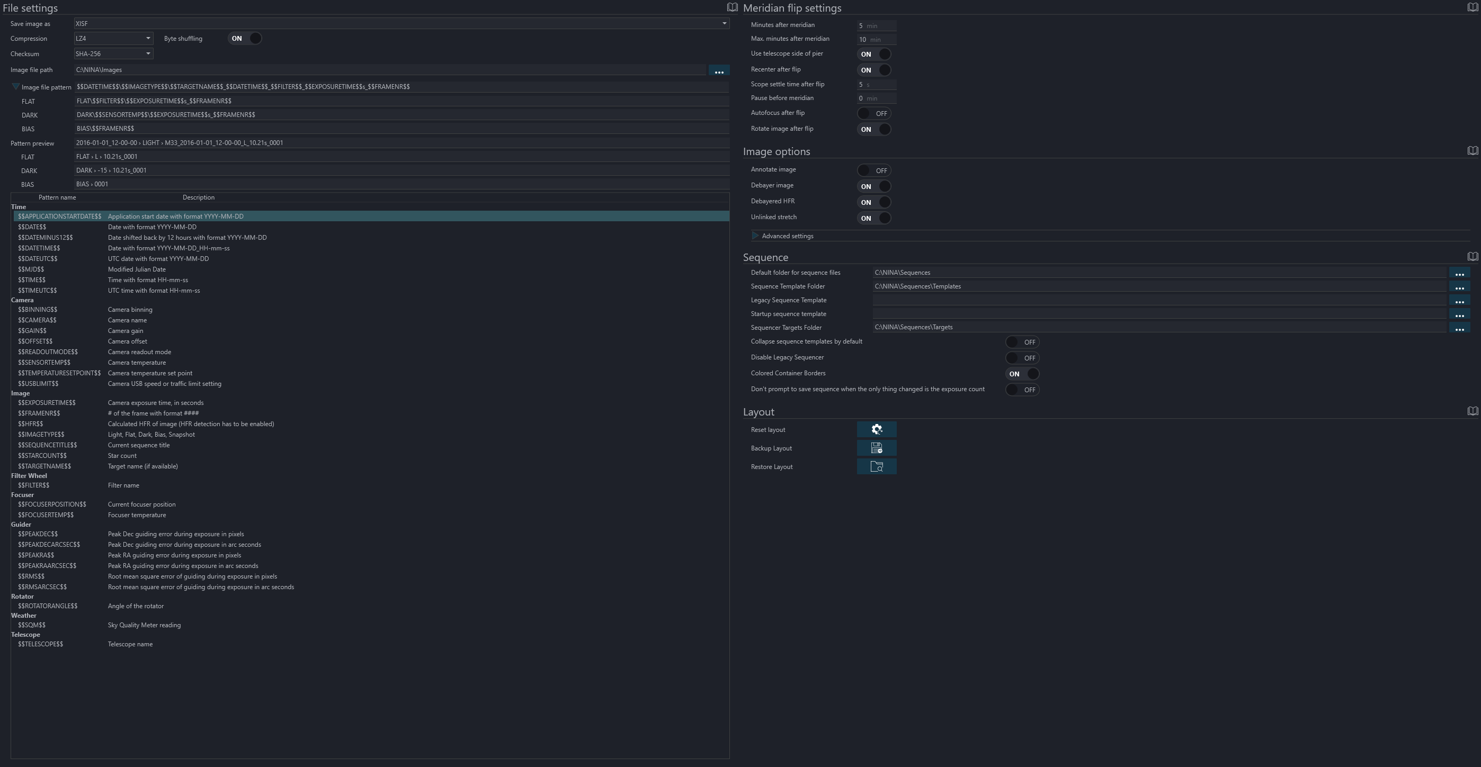
Task: Toggle Recenter after flip switch
Action: tap(874, 70)
